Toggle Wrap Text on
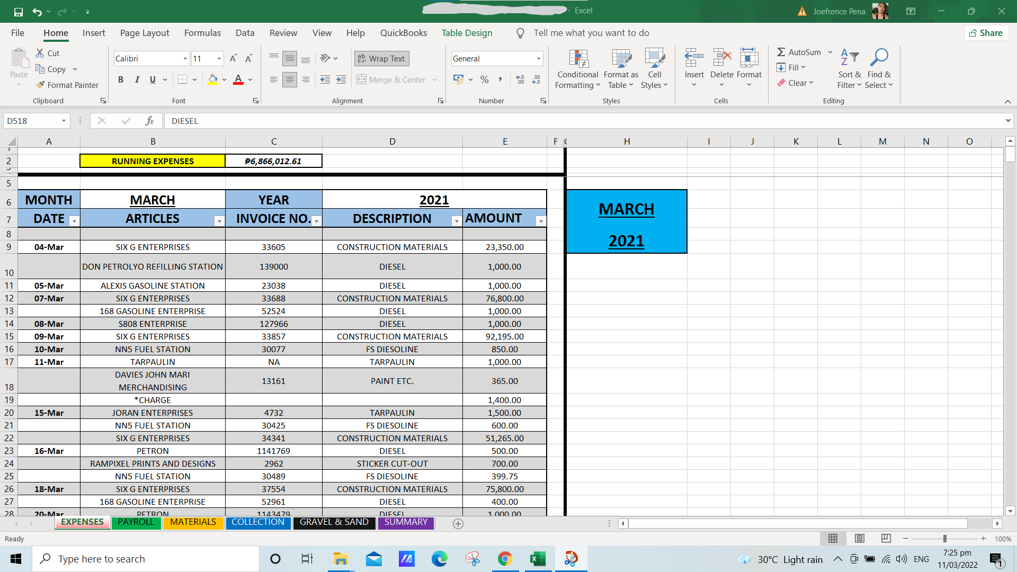This screenshot has height=572, width=1017. [381, 58]
